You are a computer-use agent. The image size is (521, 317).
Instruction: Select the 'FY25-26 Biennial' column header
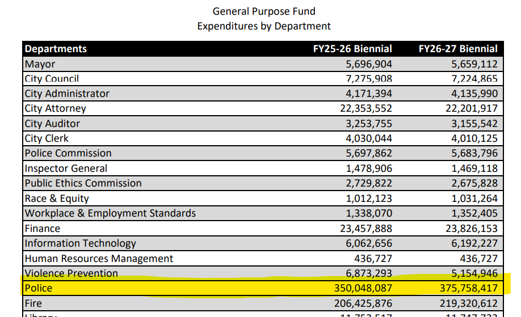click(352, 49)
